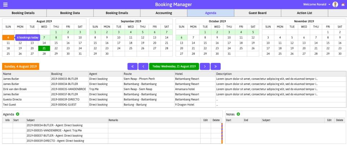Click the agenda Remarks column header
Viewport: 347px width, 146px height.
pyautogui.click(x=154, y=120)
